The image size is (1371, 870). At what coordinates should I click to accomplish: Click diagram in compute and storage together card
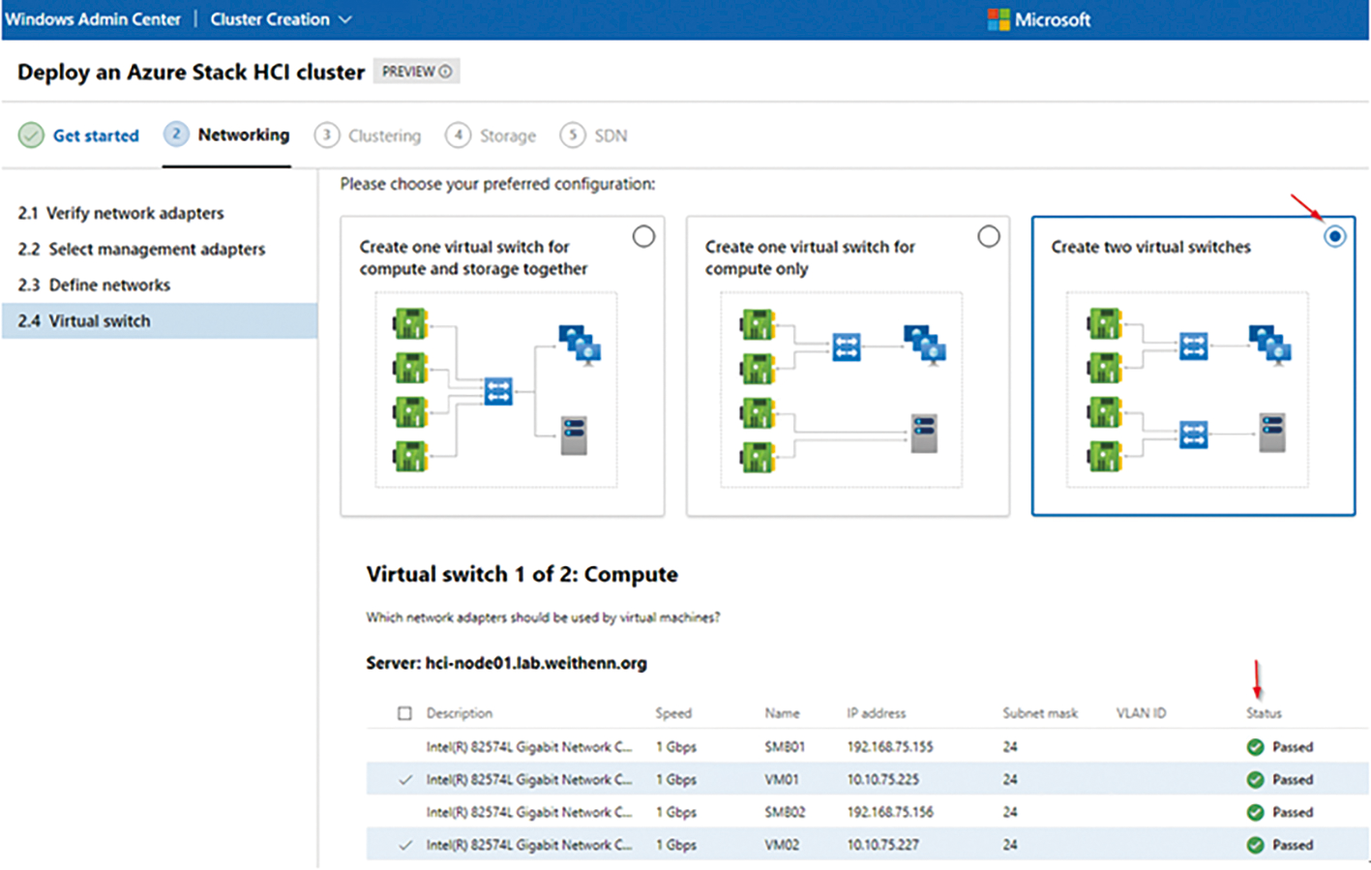496,390
